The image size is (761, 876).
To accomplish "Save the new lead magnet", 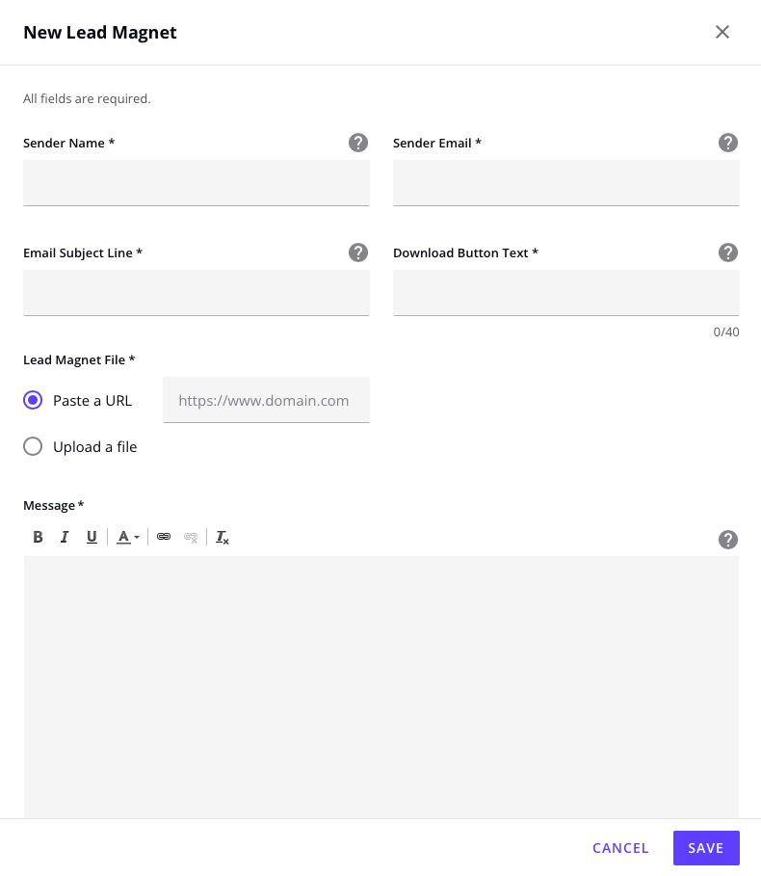I will click(706, 848).
